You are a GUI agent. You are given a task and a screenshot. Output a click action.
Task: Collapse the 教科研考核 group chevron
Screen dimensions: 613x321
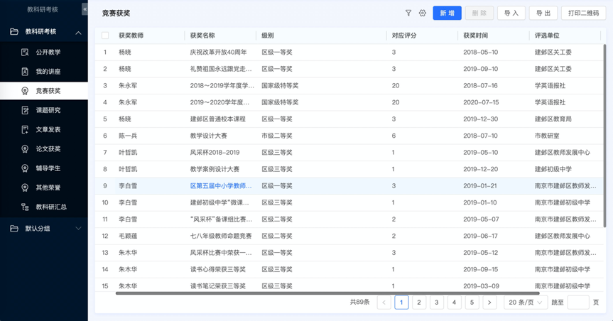click(78, 33)
